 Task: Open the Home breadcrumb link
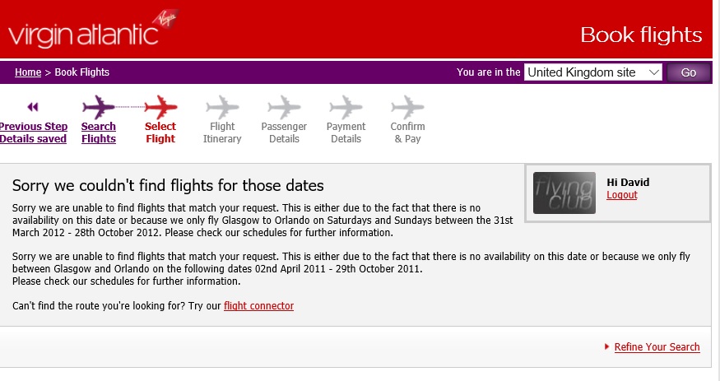(x=28, y=72)
